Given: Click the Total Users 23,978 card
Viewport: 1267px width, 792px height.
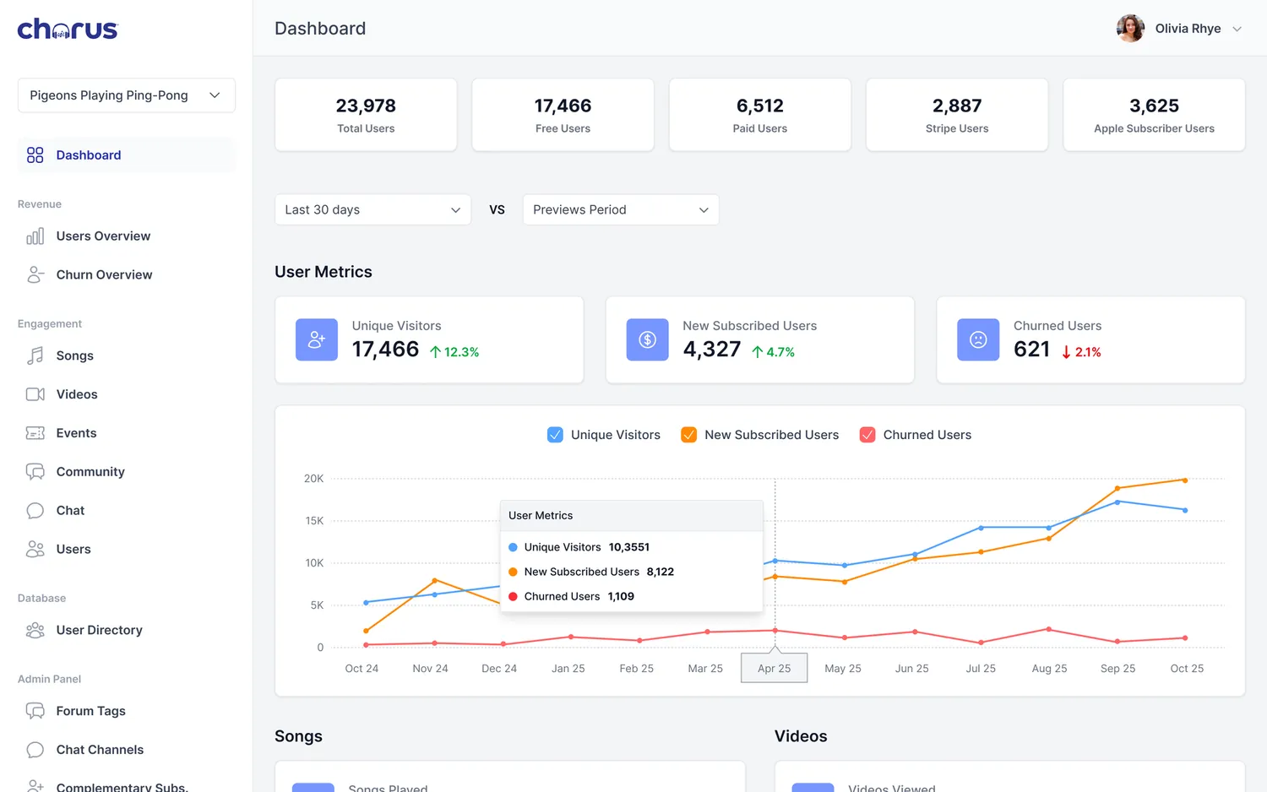Looking at the screenshot, I should (x=366, y=115).
